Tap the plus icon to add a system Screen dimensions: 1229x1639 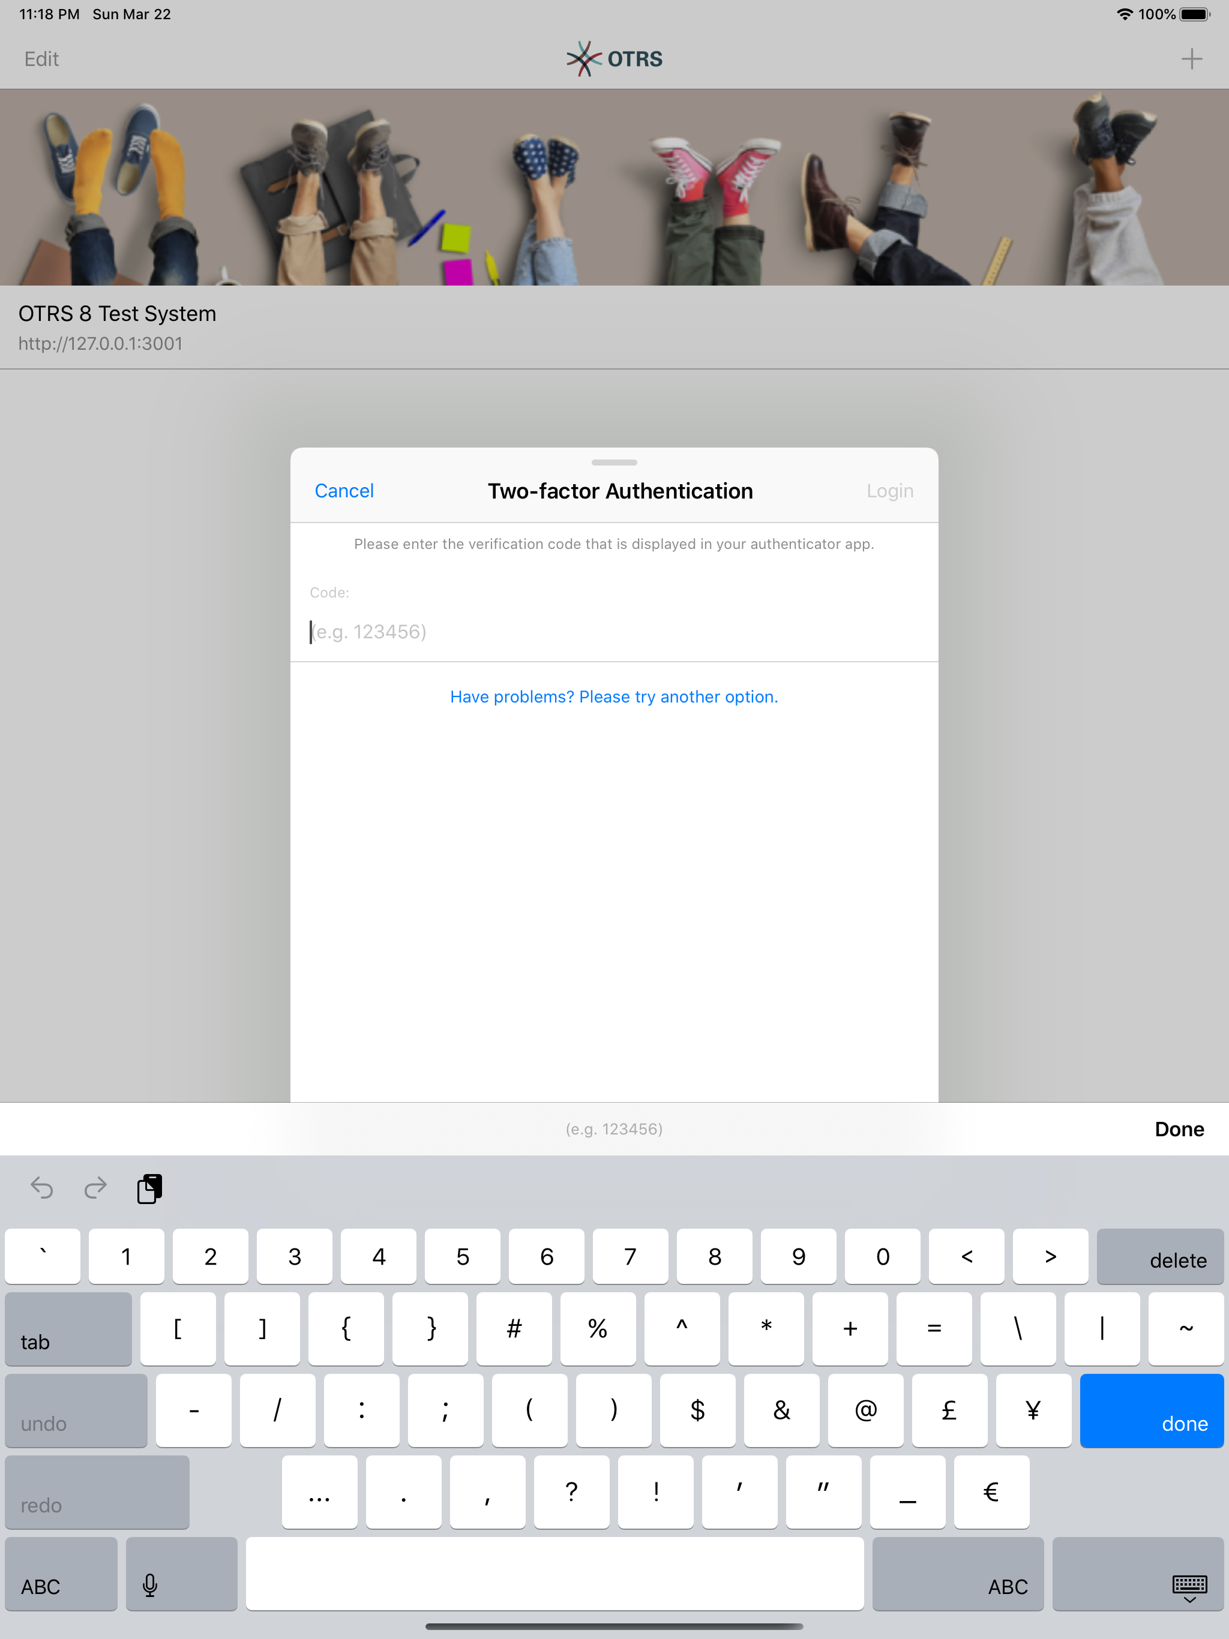[1191, 59]
